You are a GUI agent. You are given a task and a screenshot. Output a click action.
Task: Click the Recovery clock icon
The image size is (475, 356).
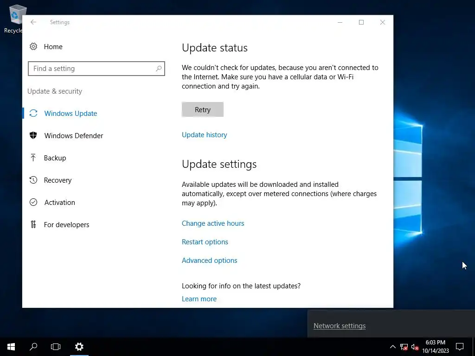(x=33, y=180)
